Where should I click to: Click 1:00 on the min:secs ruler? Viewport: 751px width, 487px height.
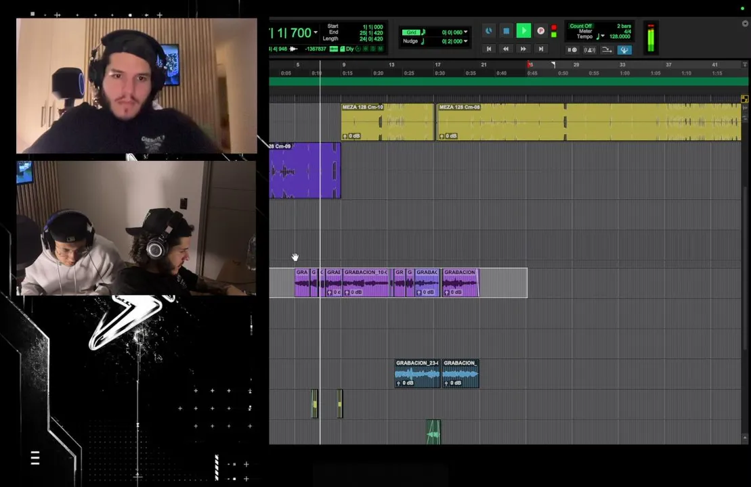coord(624,73)
